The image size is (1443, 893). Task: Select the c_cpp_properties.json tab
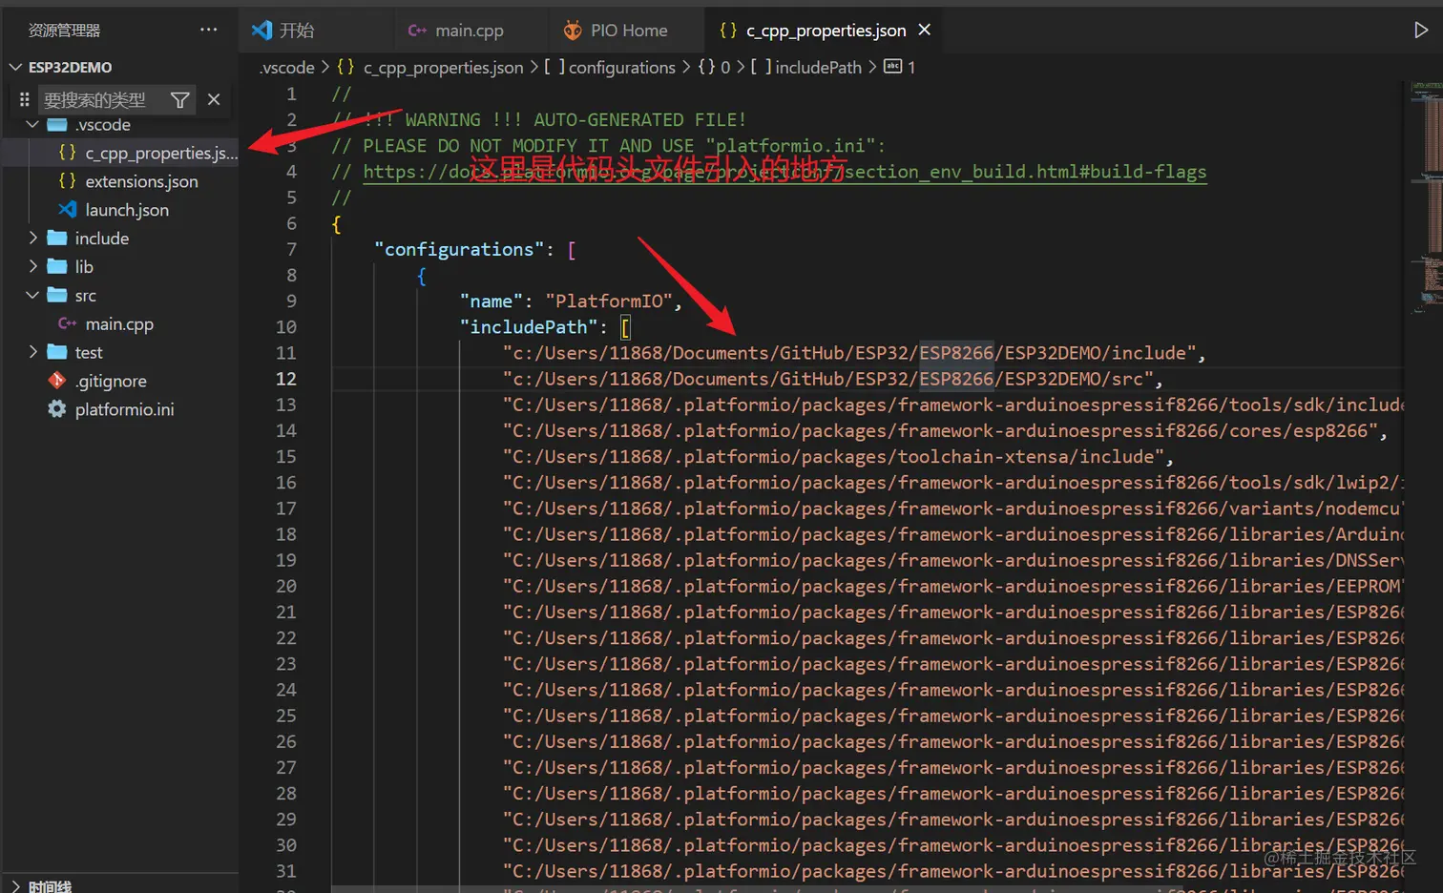826,31
